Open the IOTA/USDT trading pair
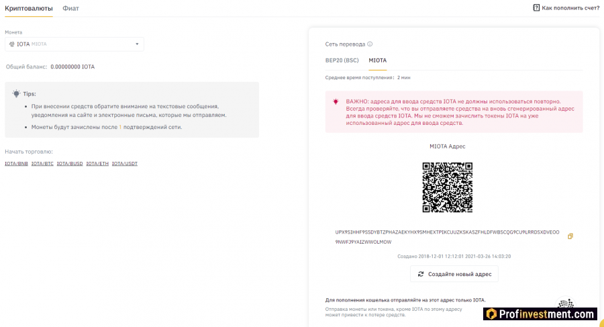The image size is (604, 327). [x=125, y=164]
